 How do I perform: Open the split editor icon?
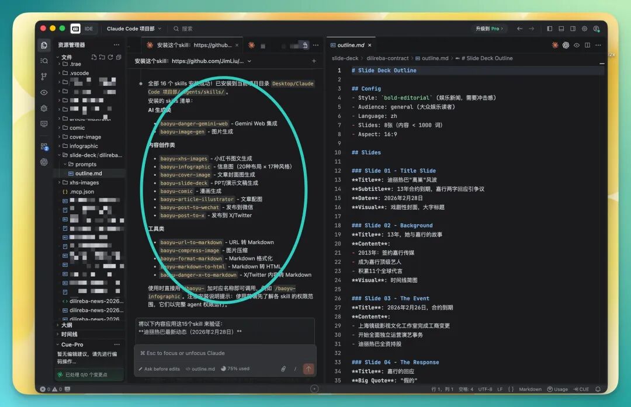[x=587, y=45]
